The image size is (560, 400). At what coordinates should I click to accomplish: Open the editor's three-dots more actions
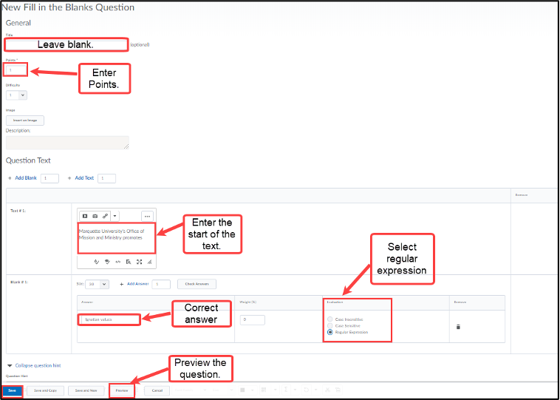coord(146,216)
